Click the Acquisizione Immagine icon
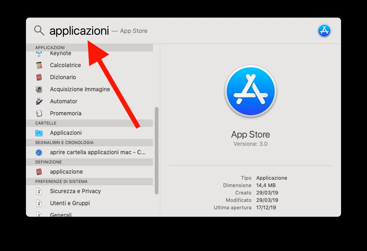 [x=39, y=89]
